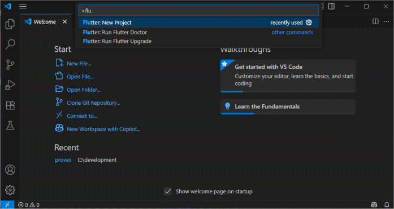Open the hamburger application menu
The image size is (394, 209).
click(23, 6)
